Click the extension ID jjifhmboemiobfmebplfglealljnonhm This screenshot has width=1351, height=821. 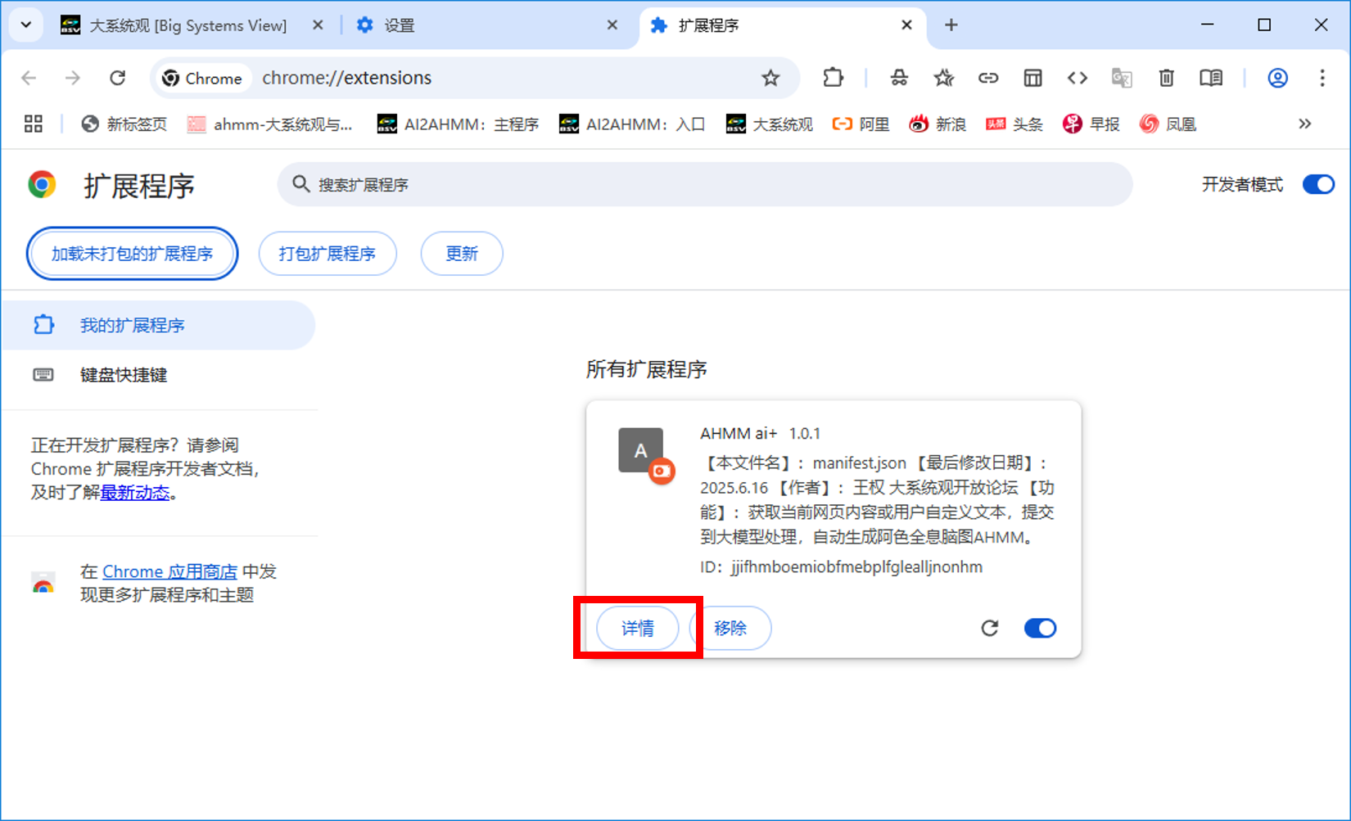pos(856,566)
